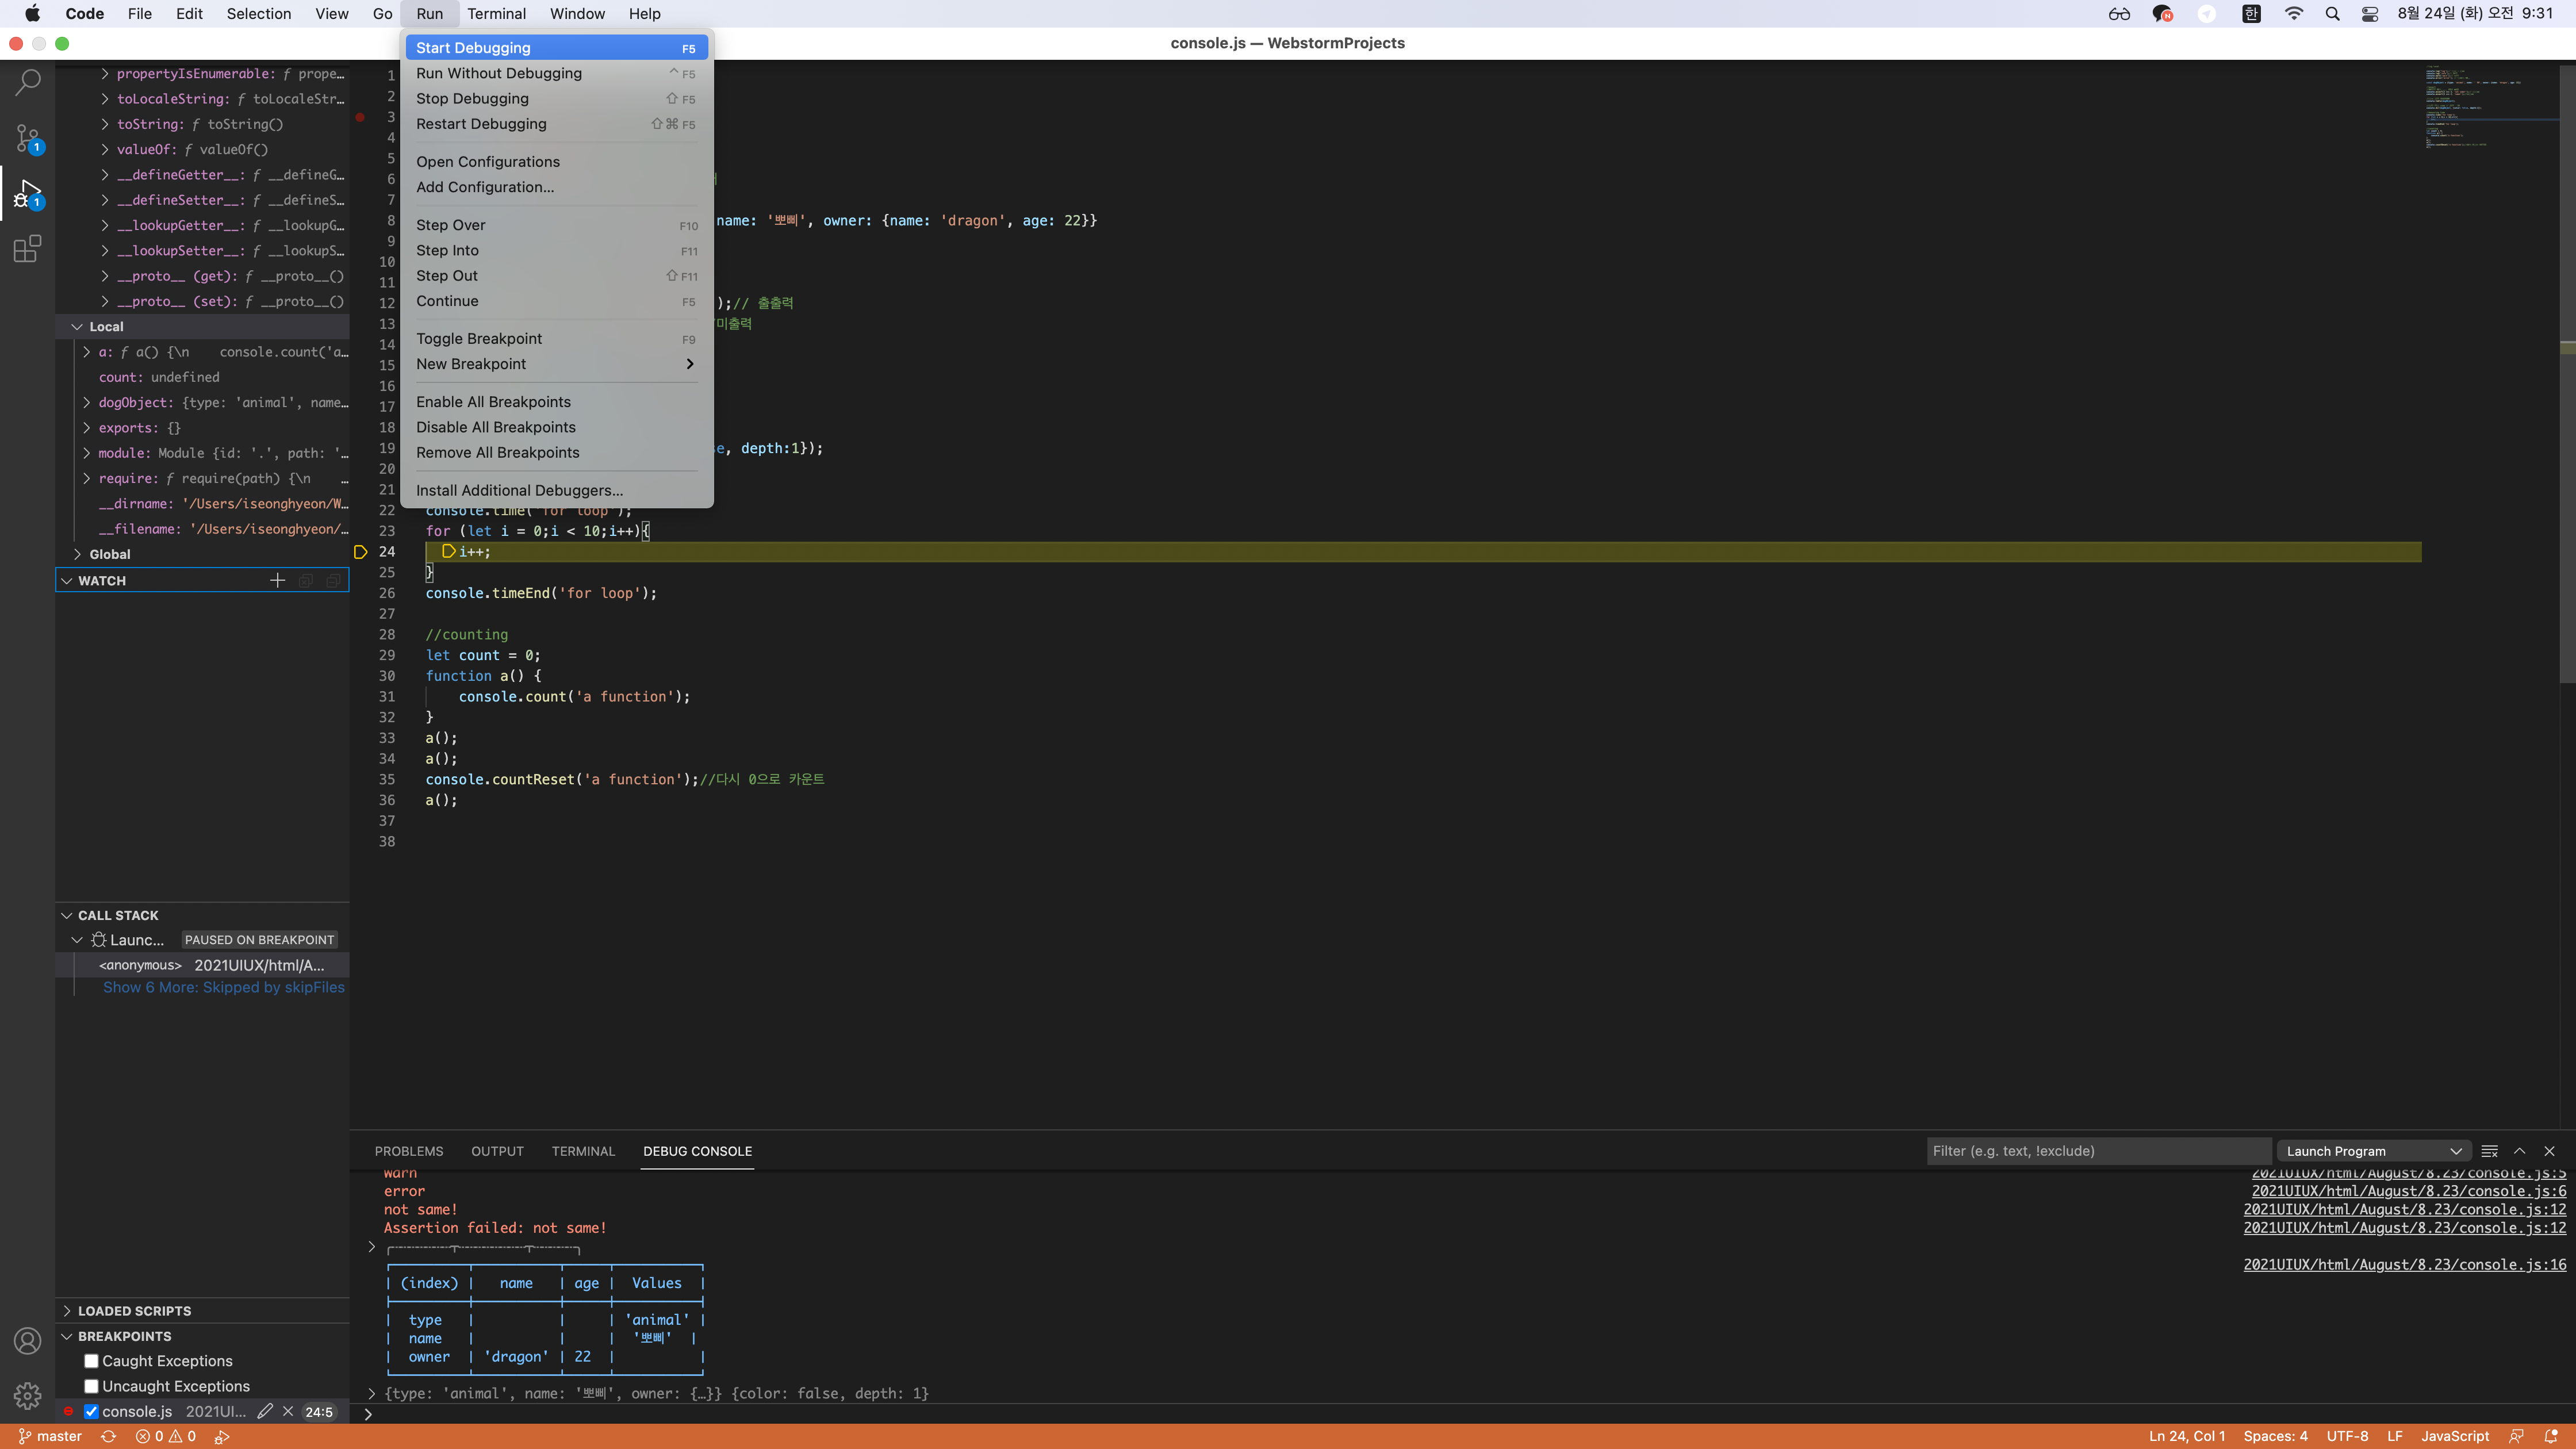2576x1449 pixels.
Task: Uncheck the console.js breakpoint checkbox
Action: coord(91,1411)
